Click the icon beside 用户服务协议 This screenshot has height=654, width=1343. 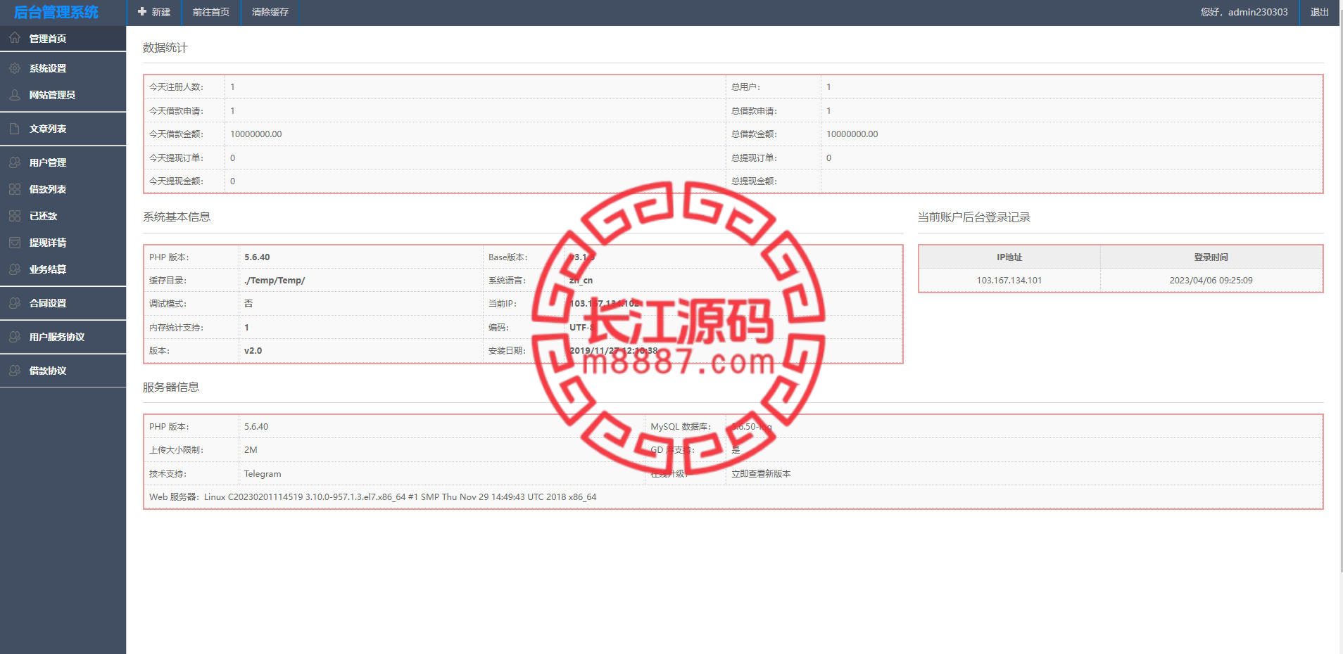[15, 337]
